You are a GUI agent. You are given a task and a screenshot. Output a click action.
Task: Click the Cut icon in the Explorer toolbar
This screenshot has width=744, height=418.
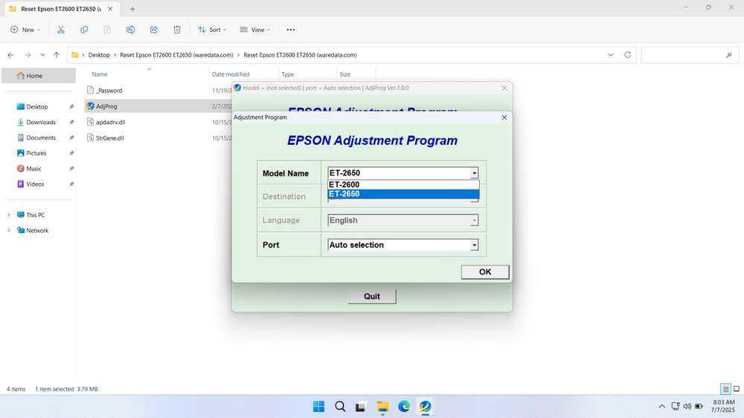coord(61,30)
